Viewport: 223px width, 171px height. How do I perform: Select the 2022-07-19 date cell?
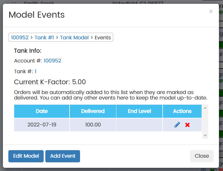42,125
